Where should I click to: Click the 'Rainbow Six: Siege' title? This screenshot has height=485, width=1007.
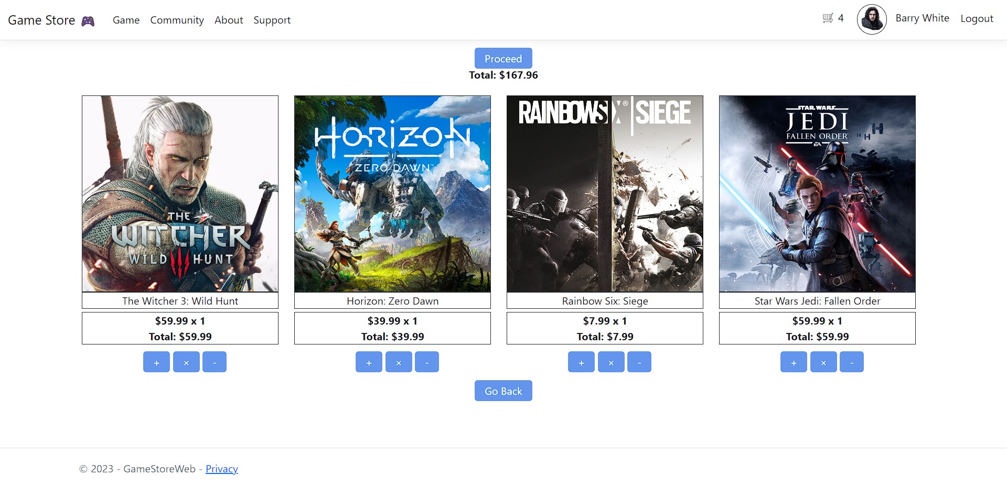pyautogui.click(x=605, y=301)
